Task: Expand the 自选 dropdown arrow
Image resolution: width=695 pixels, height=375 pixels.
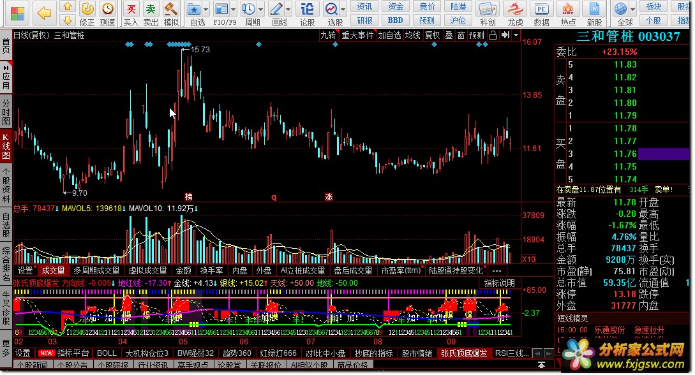Action: point(206,9)
